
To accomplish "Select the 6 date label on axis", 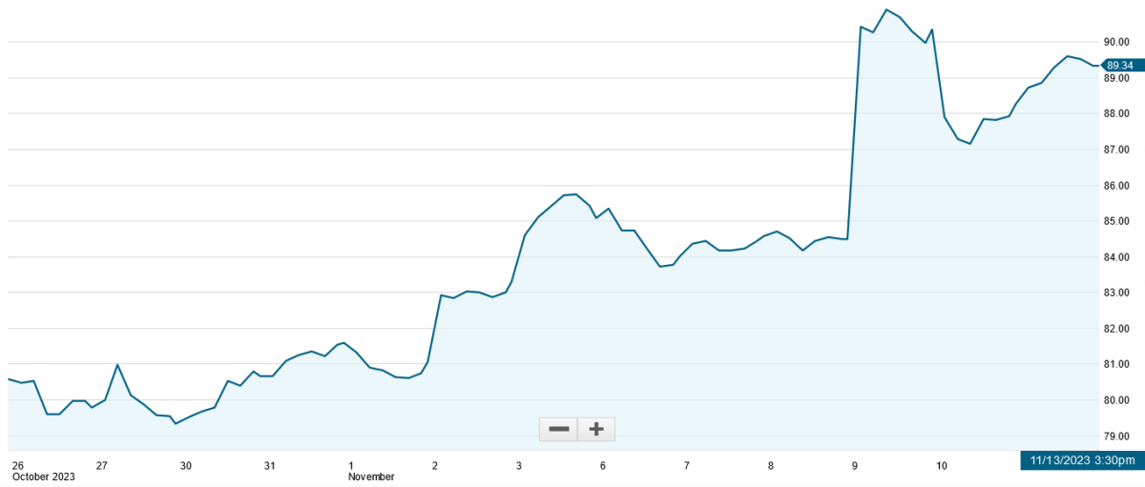I will 603,465.
